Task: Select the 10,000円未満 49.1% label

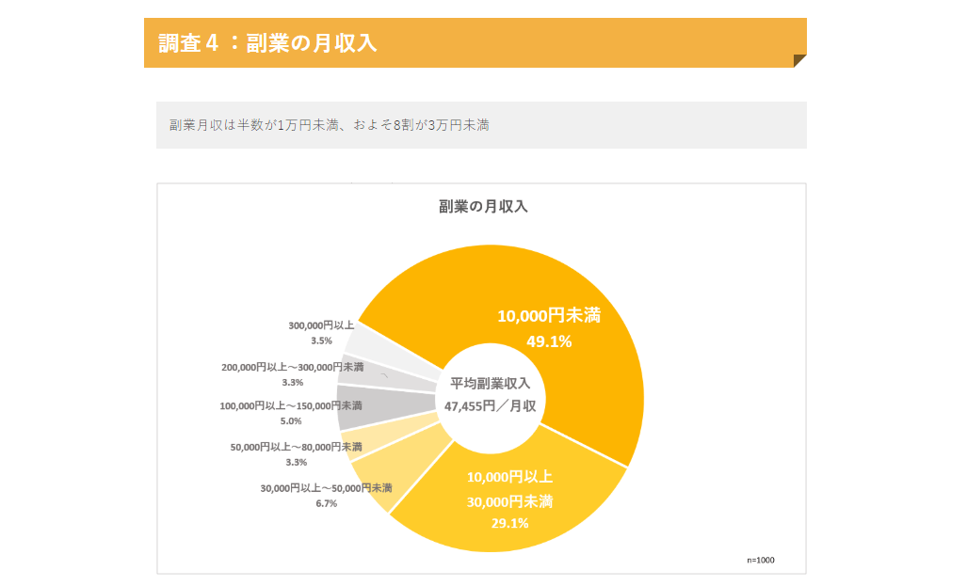Action: [x=548, y=327]
